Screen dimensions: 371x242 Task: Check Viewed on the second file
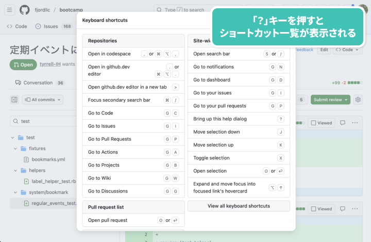321,209
